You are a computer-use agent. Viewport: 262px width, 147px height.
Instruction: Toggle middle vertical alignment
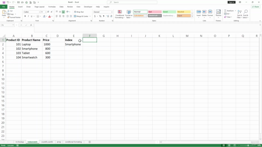click(x=60, y=12)
